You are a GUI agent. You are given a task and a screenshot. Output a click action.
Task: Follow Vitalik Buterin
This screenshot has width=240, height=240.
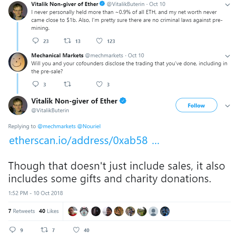(196, 105)
